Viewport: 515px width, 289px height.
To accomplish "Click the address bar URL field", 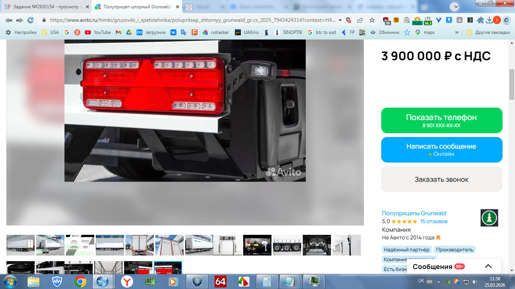I will (x=192, y=20).
